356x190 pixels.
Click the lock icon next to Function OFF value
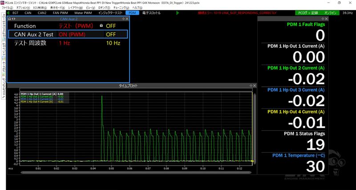(x=101, y=26)
